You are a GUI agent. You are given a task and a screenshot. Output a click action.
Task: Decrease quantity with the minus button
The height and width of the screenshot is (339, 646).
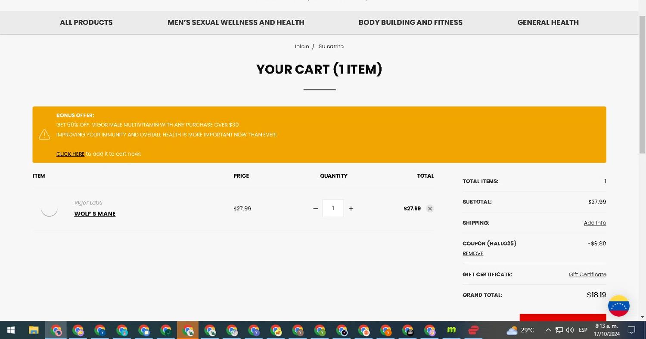coord(315,209)
